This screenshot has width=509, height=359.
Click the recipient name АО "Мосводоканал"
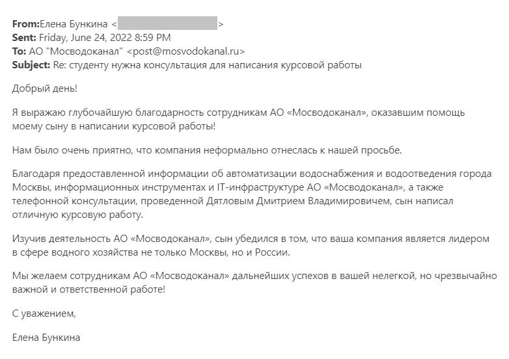click(x=76, y=51)
